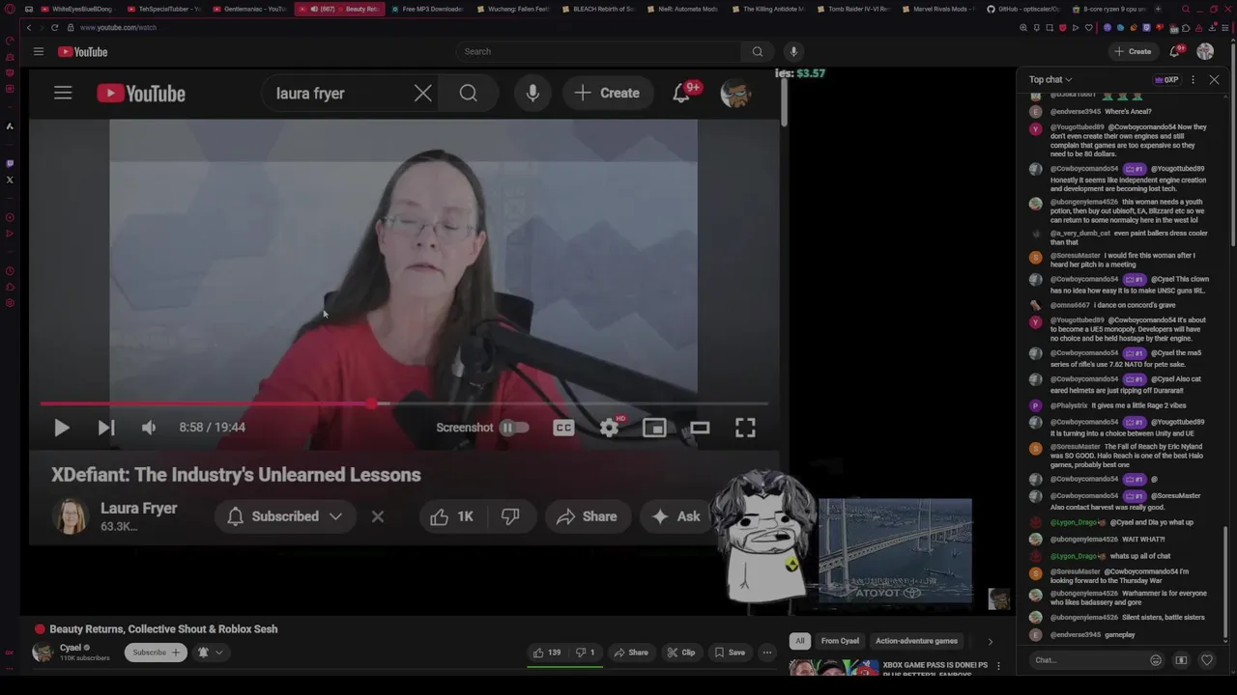The height and width of the screenshot is (695, 1237).
Task: Toggle closed captions on the video
Action: 563,428
